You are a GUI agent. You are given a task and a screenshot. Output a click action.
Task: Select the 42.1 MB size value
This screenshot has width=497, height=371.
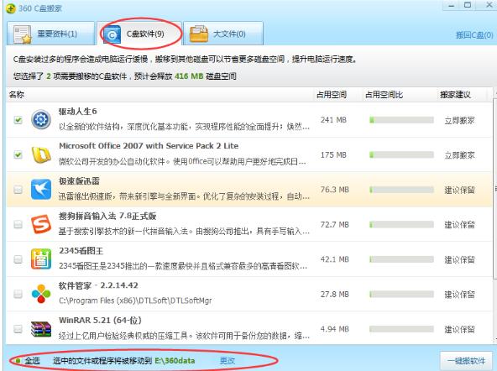tap(335, 259)
